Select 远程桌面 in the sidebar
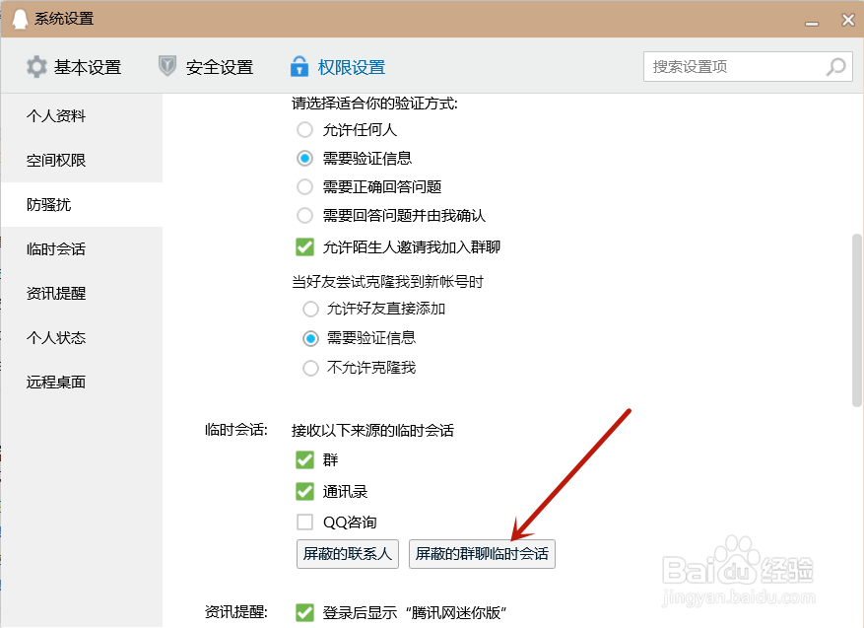The image size is (864, 628). click(x=82, y=382)
